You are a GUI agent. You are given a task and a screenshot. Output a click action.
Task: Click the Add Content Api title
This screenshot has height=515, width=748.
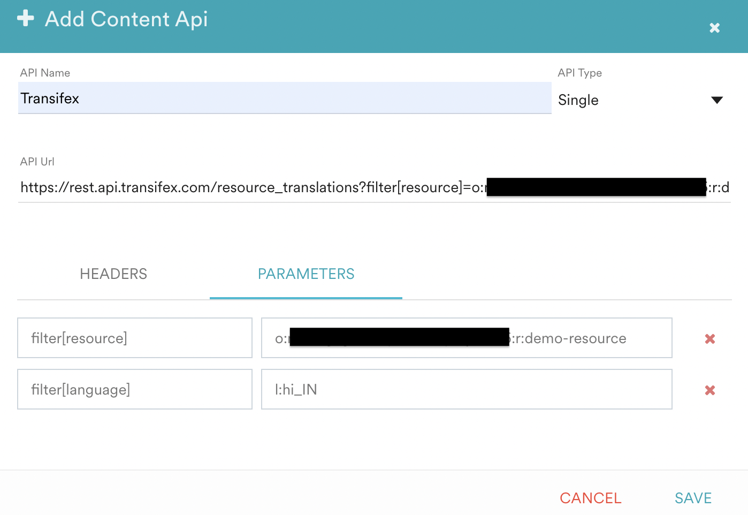click(126, 19)
